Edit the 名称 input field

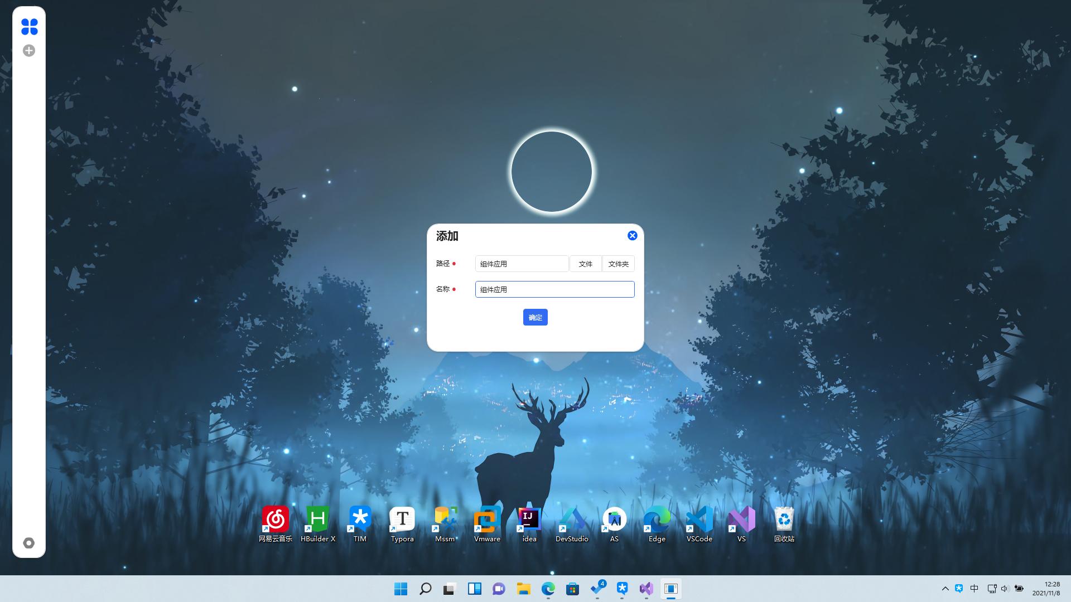pos(554,289)
